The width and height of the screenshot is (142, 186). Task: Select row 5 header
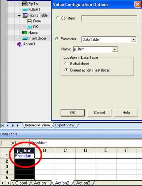(7, 177)
